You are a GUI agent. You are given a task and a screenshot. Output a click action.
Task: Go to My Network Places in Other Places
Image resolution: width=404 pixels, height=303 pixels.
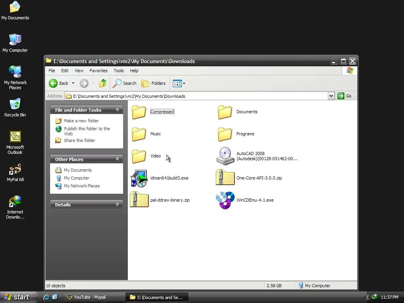pyautogui.click(x=82, y=186)
